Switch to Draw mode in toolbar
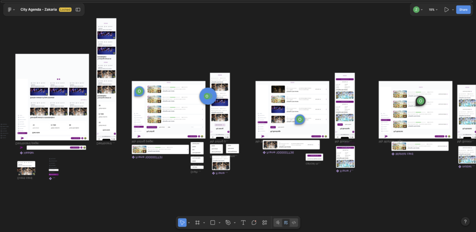 click(x=278, y=223)
